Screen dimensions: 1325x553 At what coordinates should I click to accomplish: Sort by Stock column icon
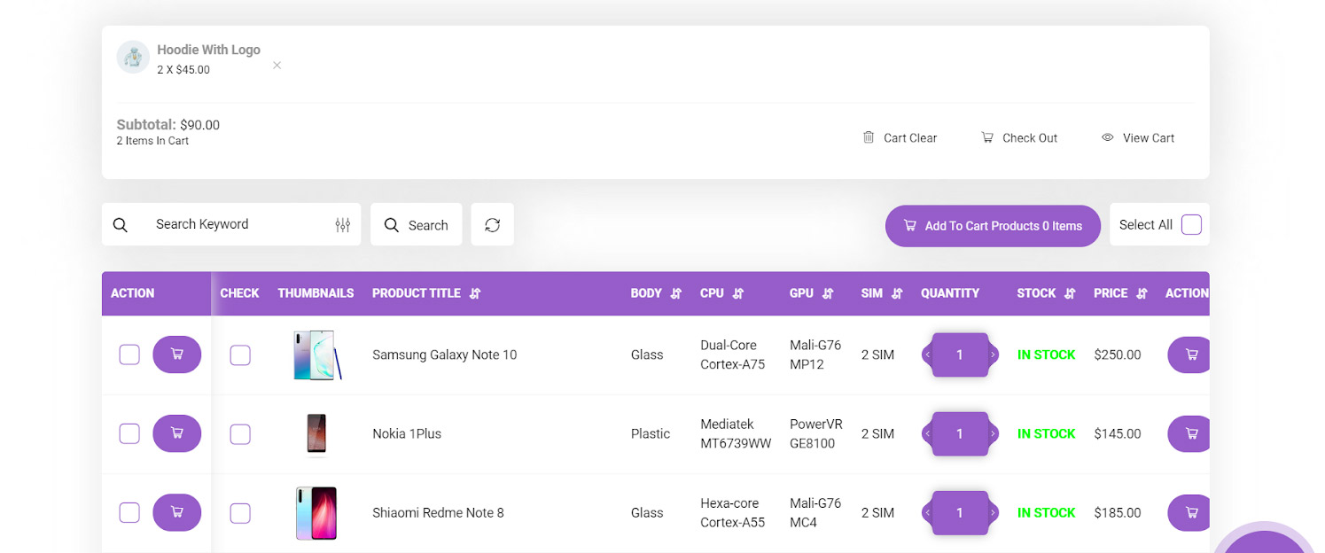point(1070,293)
